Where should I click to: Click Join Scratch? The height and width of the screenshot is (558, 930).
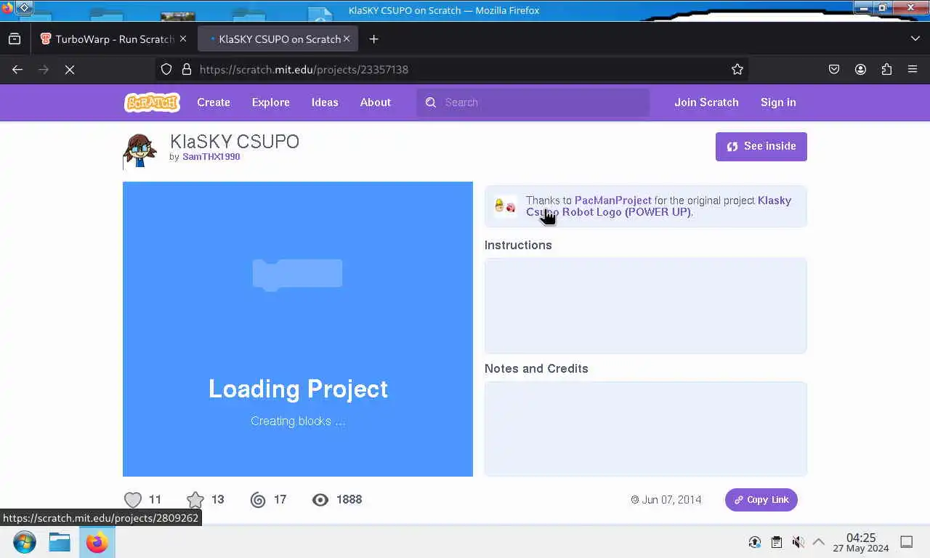706,102
